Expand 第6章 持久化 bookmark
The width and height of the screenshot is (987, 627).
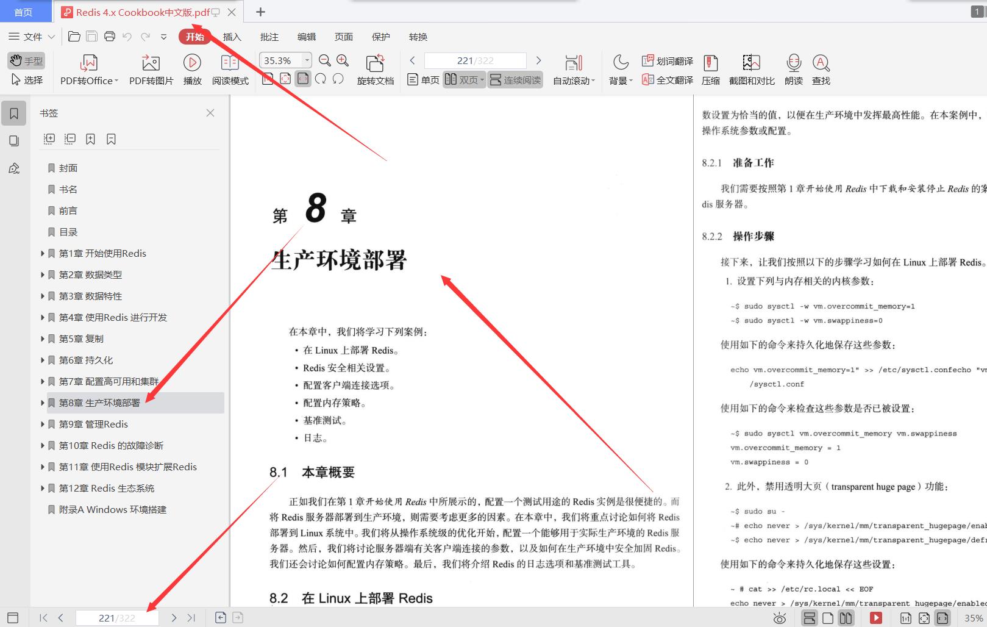click(x=43, y=360)
